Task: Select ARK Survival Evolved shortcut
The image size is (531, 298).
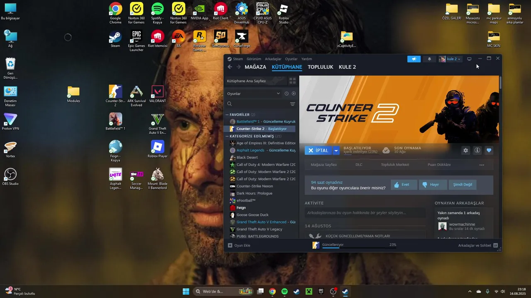Action: (x=136, y=96)
